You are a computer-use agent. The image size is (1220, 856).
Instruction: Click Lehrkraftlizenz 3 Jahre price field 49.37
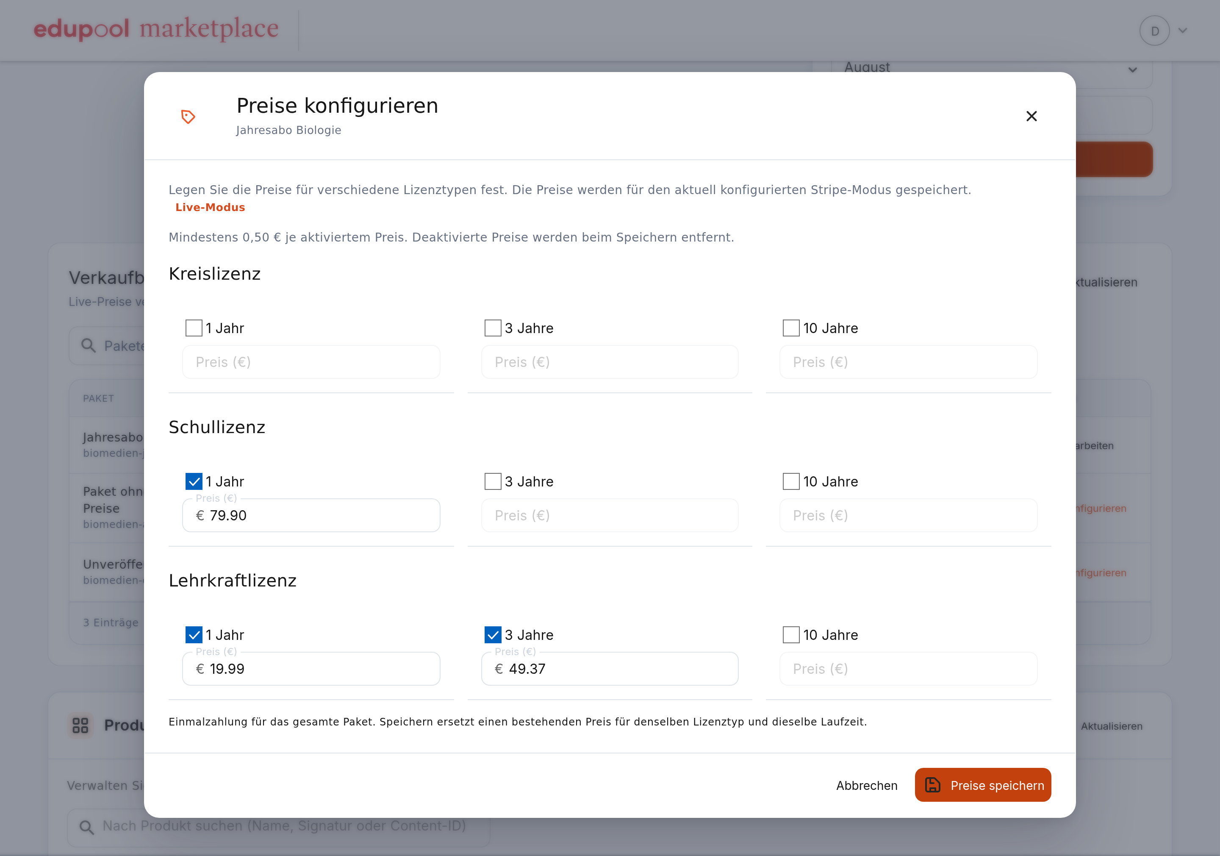pos(610,669)
